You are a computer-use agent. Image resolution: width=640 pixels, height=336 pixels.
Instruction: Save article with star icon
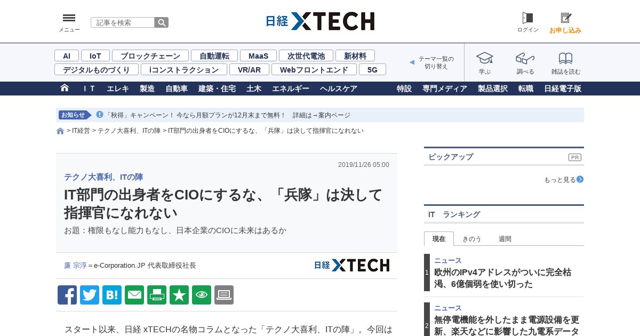point(179,295)
